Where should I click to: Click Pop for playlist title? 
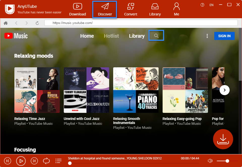(x=218, y=119)
